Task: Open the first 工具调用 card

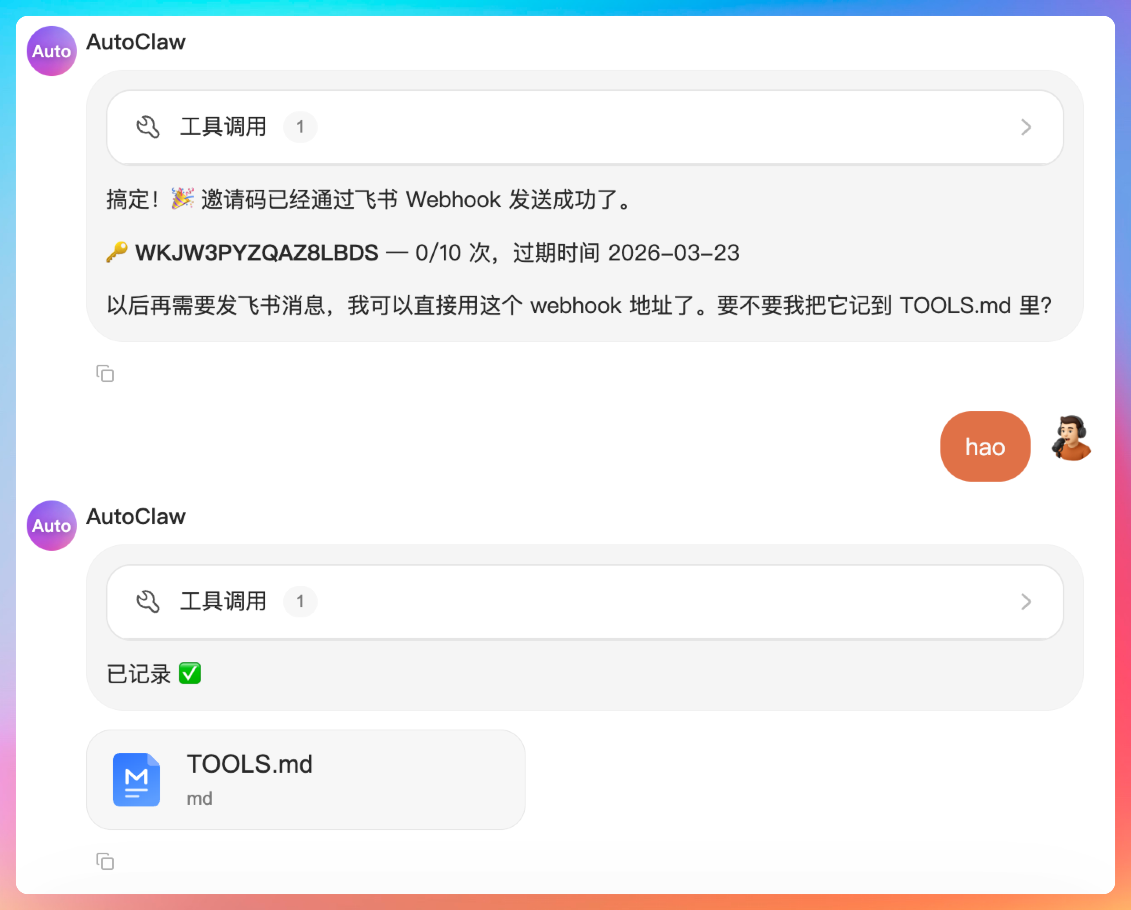Action: (584, 127)
